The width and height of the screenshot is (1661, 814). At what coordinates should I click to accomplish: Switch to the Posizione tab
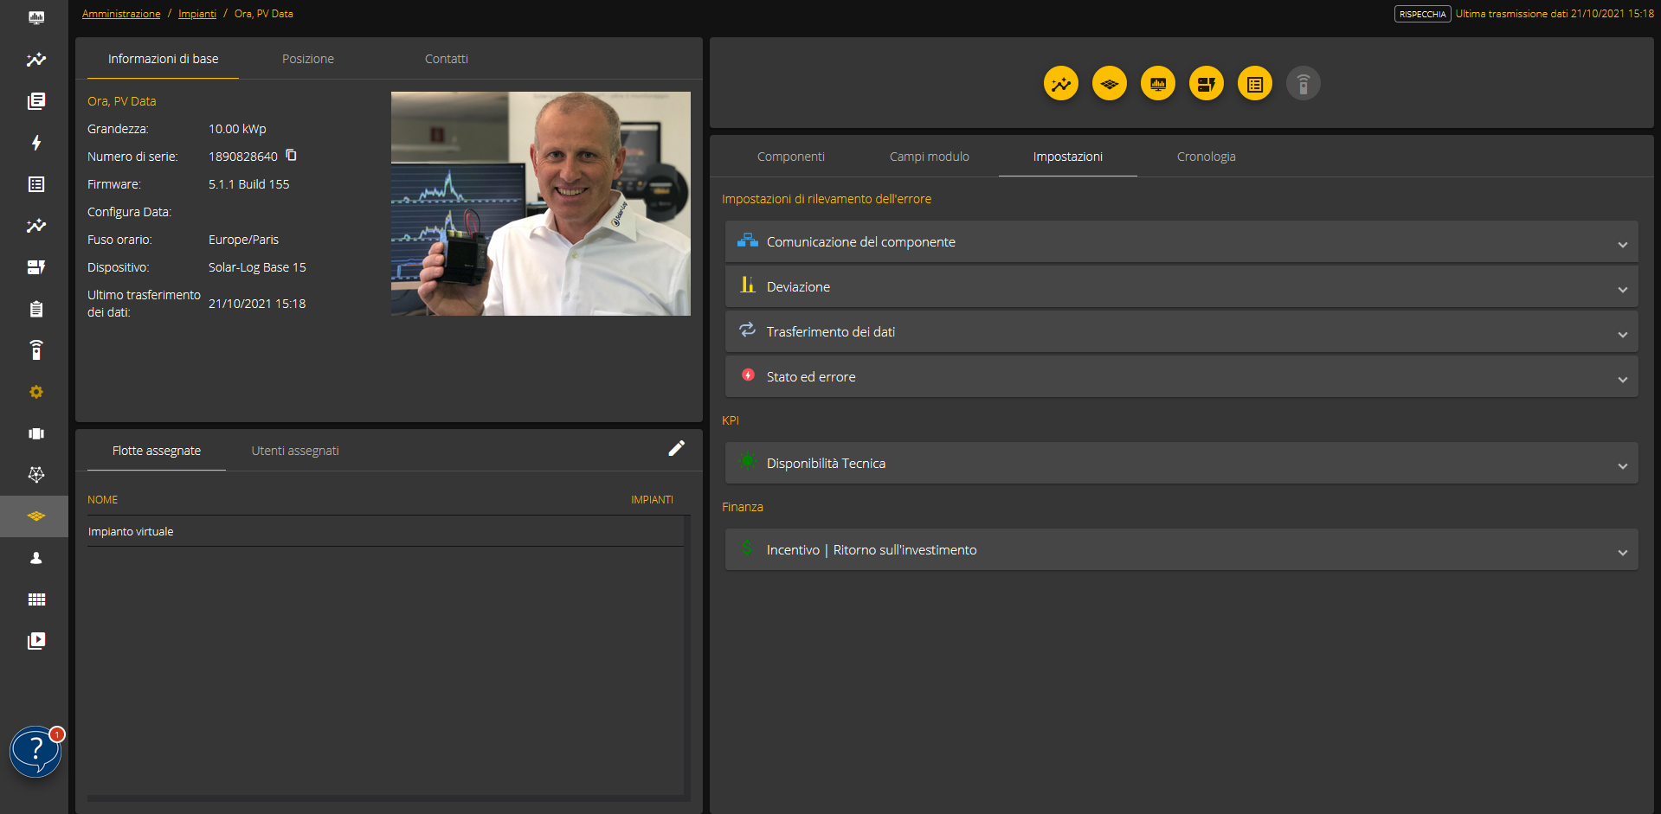(x=307, y=59)
